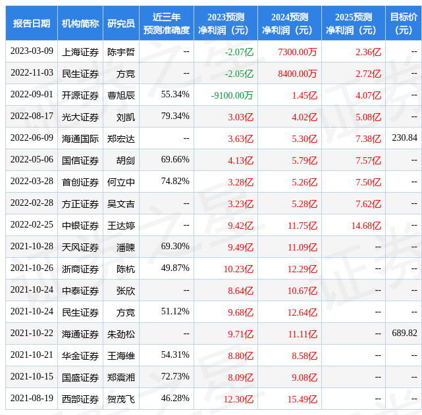Select researcher 贺茂飞
The image size is (422, 415).
[x=121, y=400]
